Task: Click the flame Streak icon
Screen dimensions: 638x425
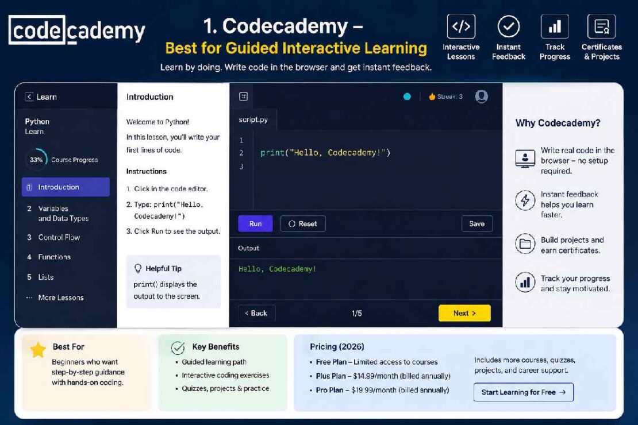Action: 432,96
